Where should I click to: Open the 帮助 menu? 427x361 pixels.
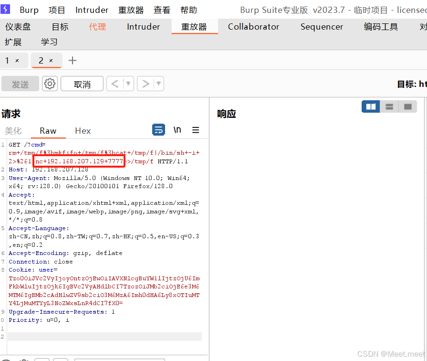[188, 10]
